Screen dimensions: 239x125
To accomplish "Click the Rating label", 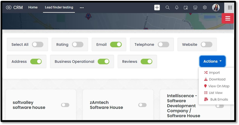I will pos(62,45).
